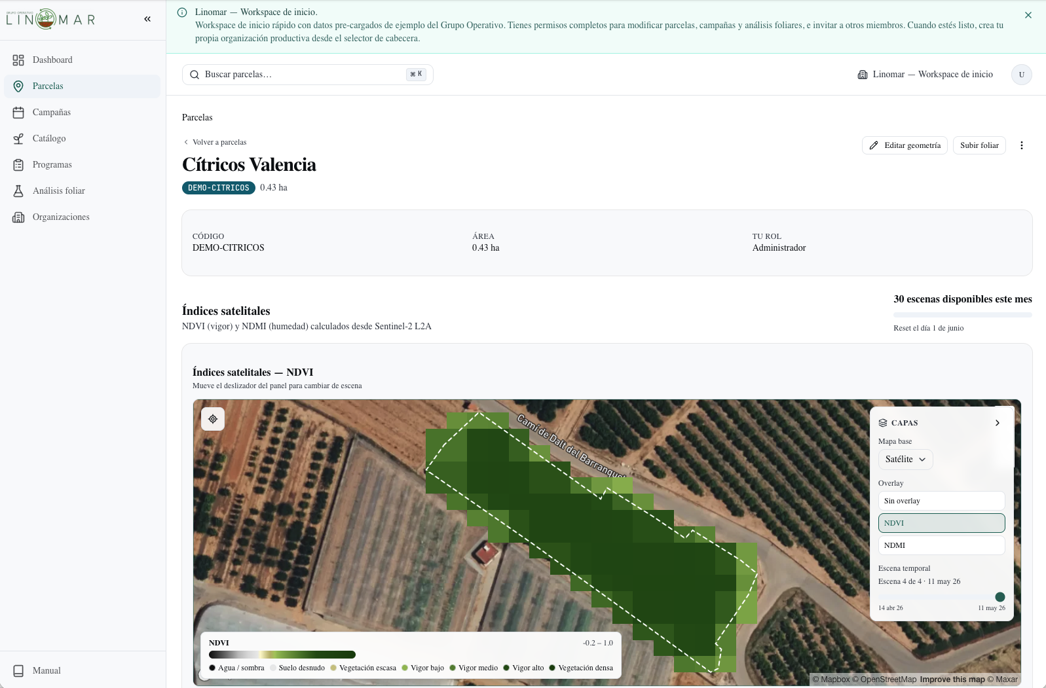Click the scenes quota progress bar
The width and height of the screenshot is (1046, 688).
[963, 315]
